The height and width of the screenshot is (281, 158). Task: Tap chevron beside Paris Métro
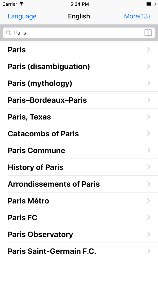(149, 201)
